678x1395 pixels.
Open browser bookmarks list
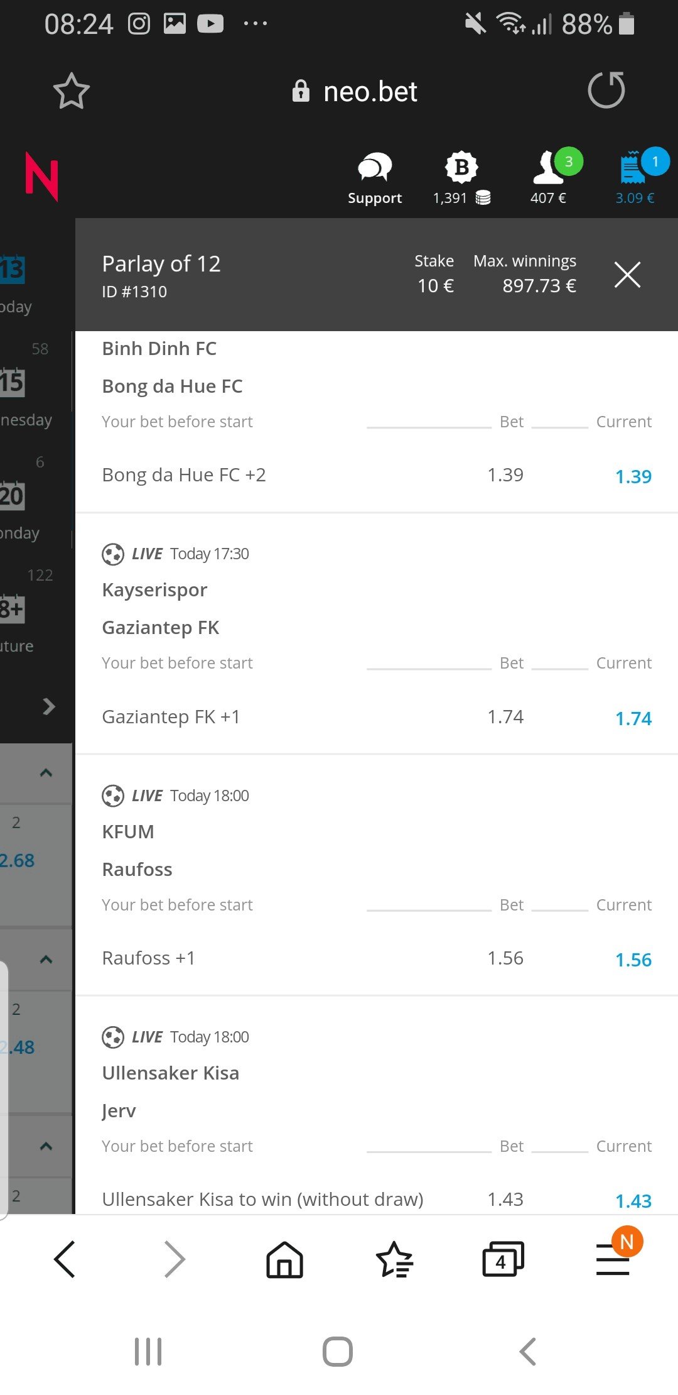point(394,1259)
